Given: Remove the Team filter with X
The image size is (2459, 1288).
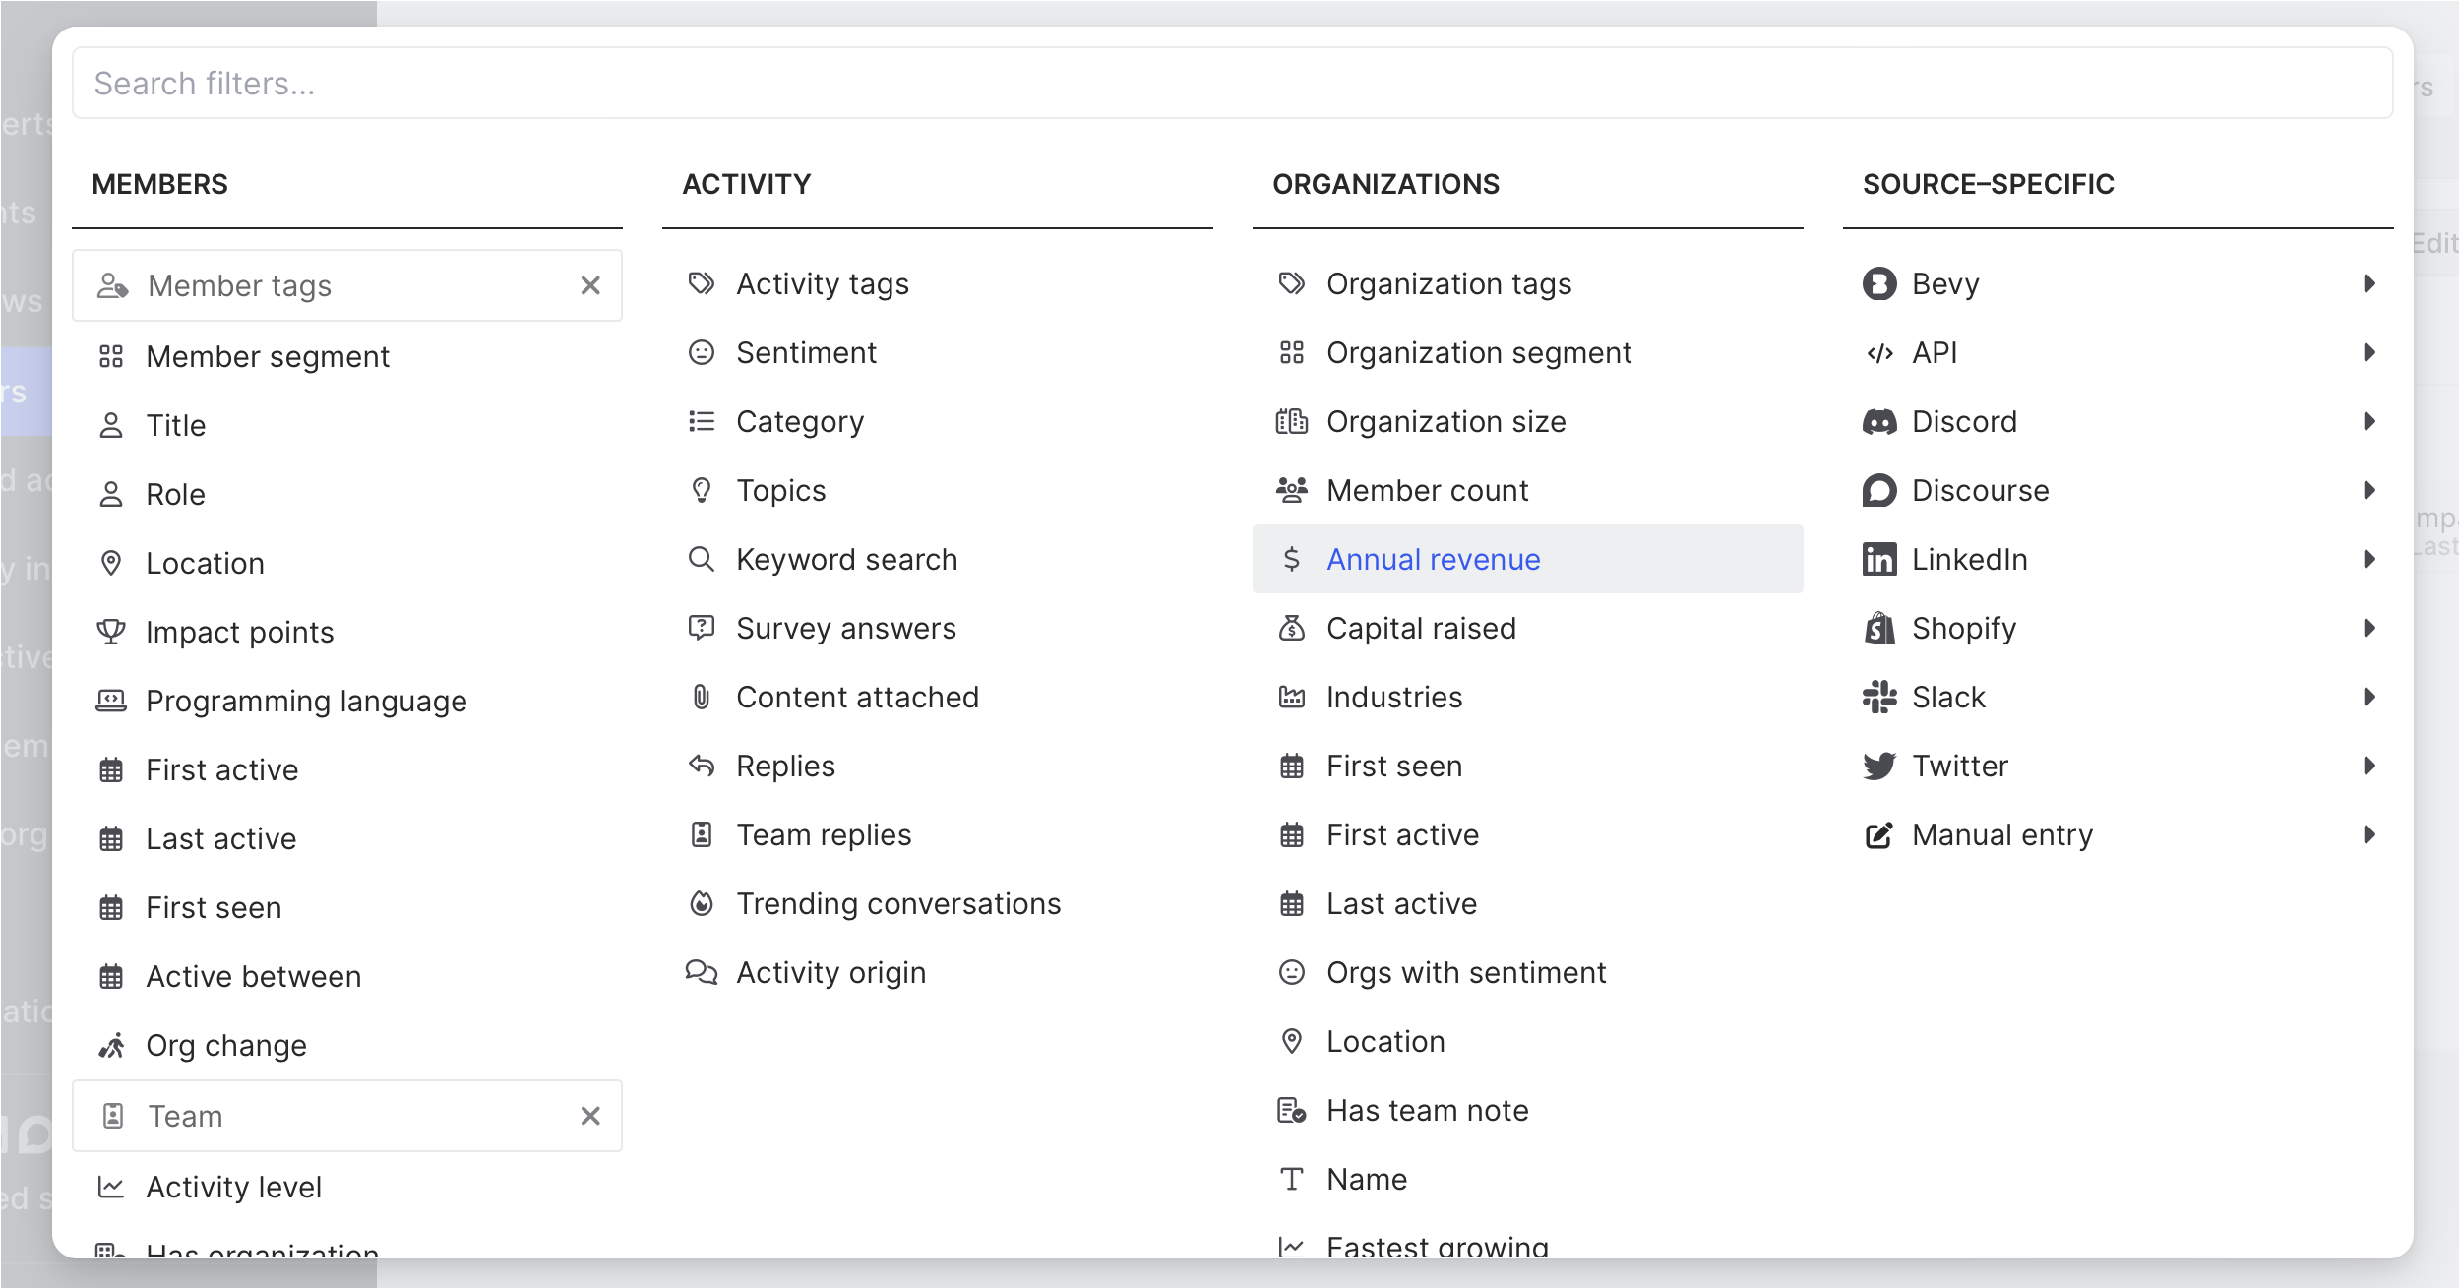Looking at the screenshot, I should pos(590,1117).
